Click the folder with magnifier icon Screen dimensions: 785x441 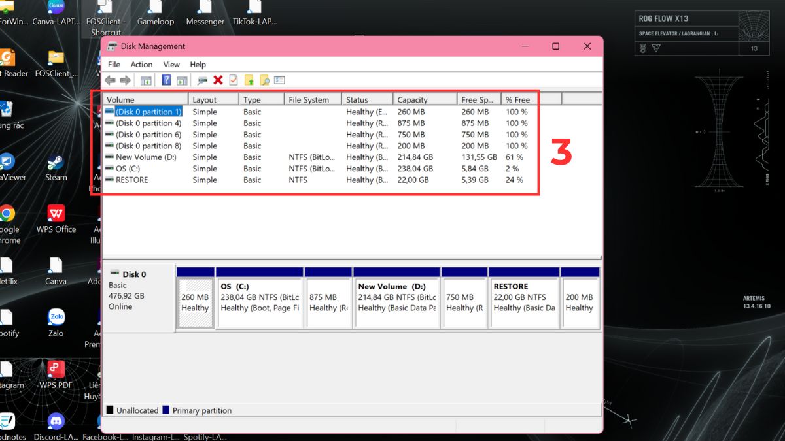point(264,80)
